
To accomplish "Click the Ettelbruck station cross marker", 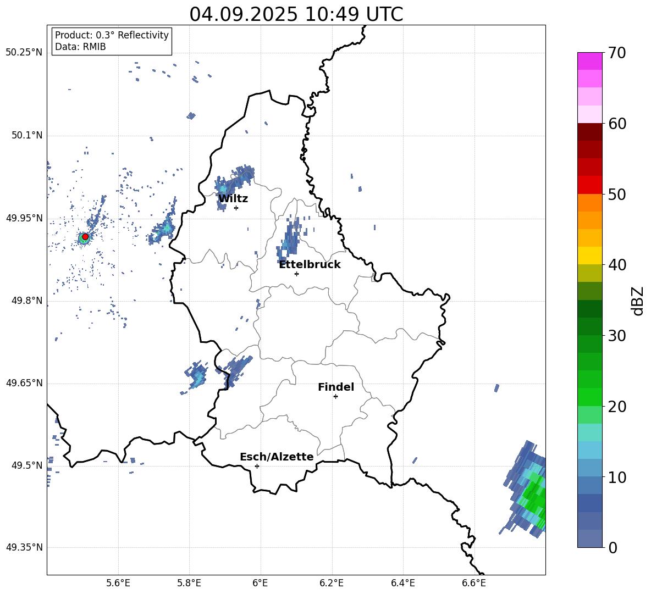I will coord(296,274).
